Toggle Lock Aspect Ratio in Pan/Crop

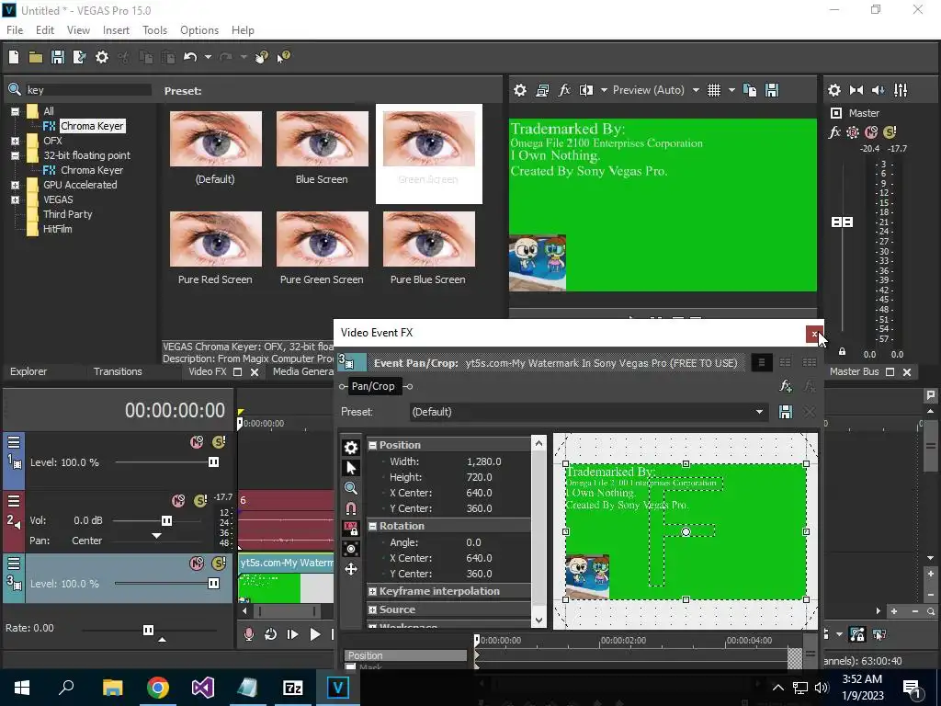tap(351, 529)
